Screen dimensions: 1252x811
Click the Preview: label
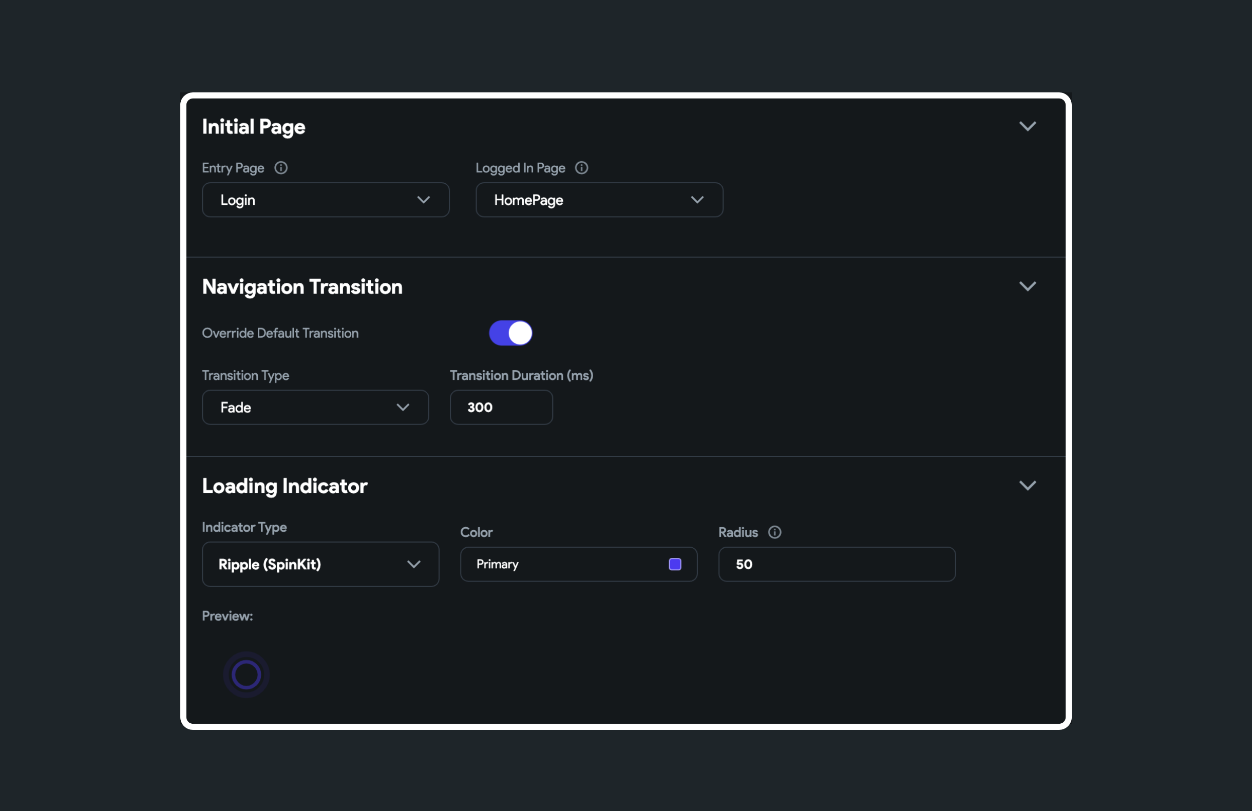click(x=227, y=616)
